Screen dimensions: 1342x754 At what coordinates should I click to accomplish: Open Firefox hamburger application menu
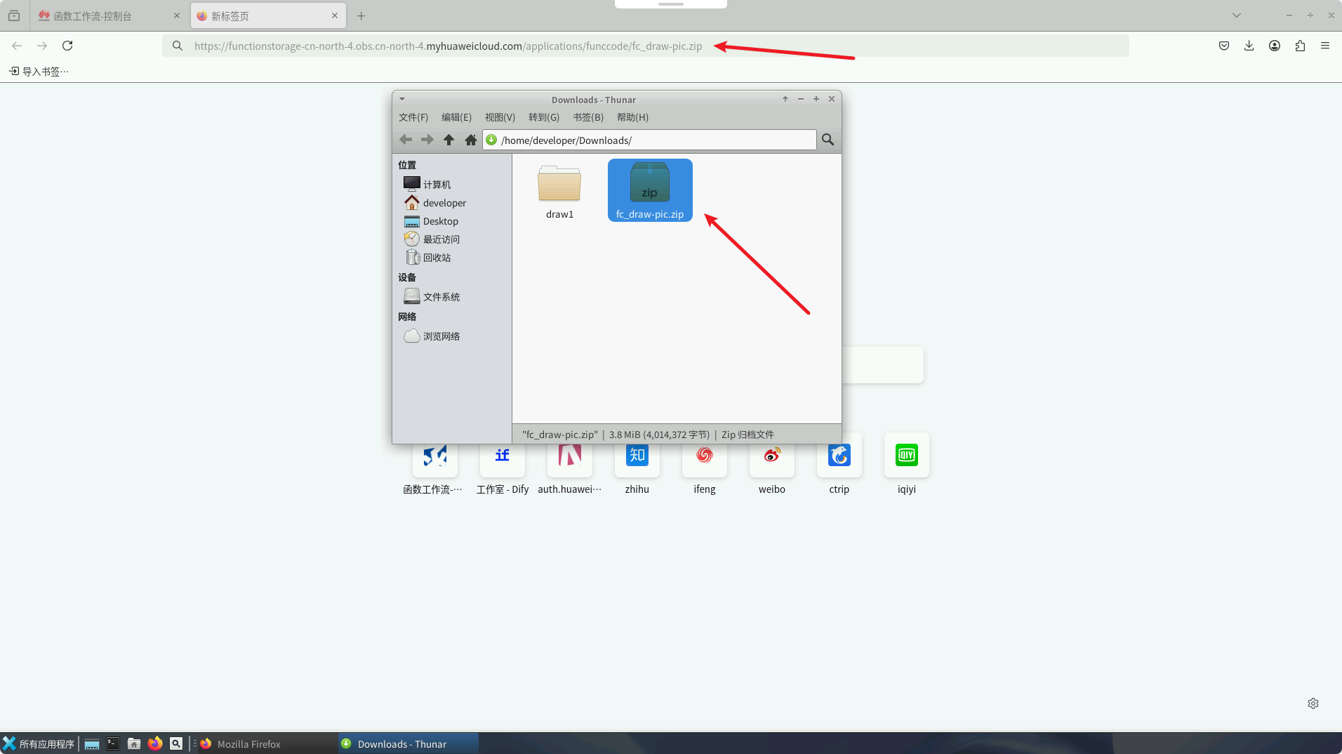(1324, 46)
